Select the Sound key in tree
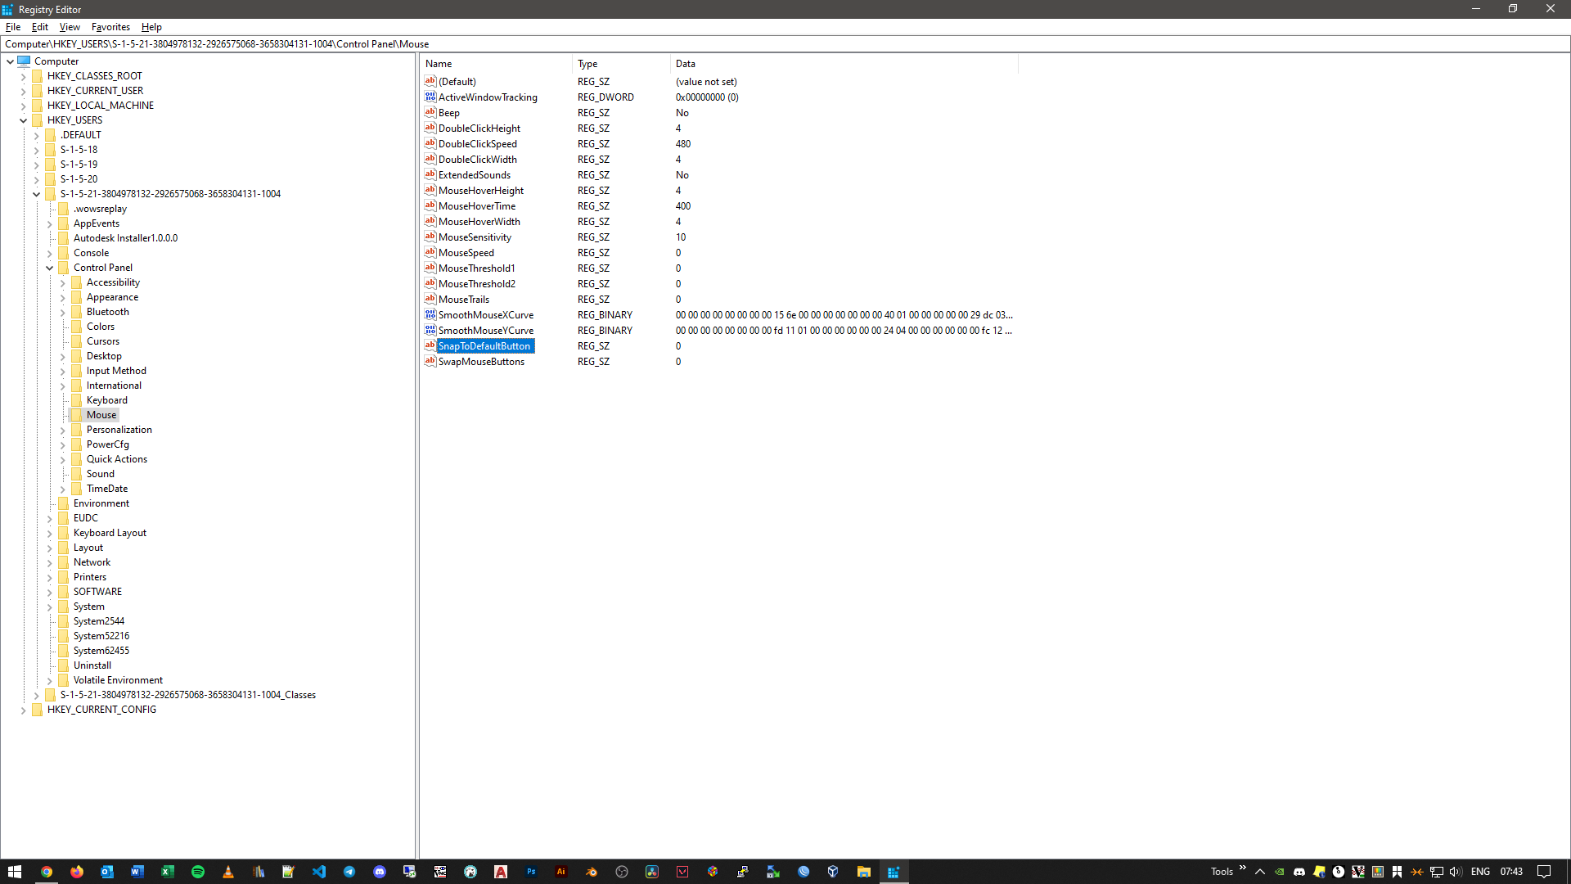This screenshot has height=884, width=1571. click(100, 474)
